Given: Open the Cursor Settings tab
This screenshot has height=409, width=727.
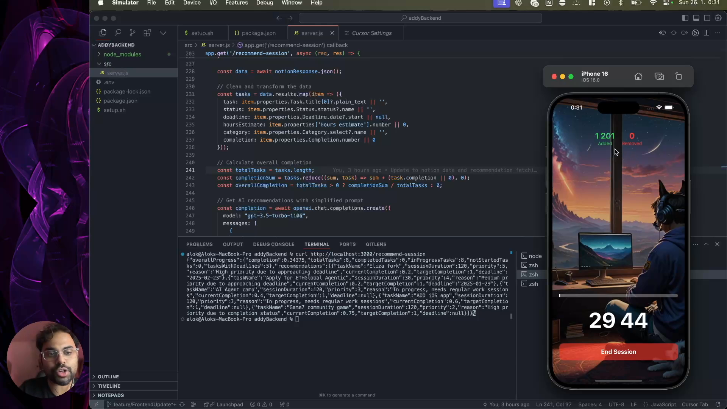Looking at the screenshot, I should [371, 33].
